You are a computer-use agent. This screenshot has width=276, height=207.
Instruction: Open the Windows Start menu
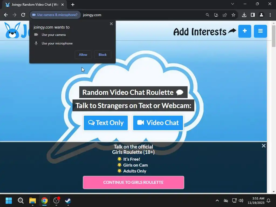[x=9, y=201]
